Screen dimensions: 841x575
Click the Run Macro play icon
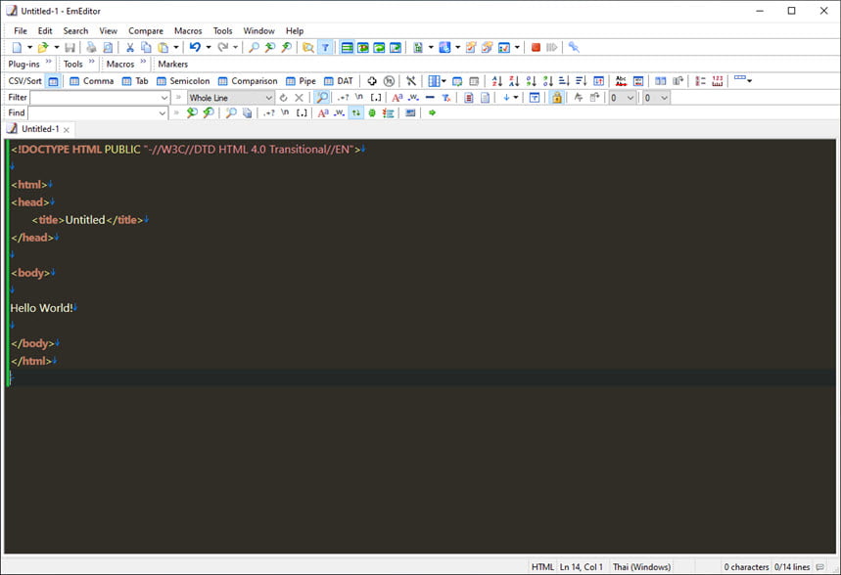coord(551,47)
